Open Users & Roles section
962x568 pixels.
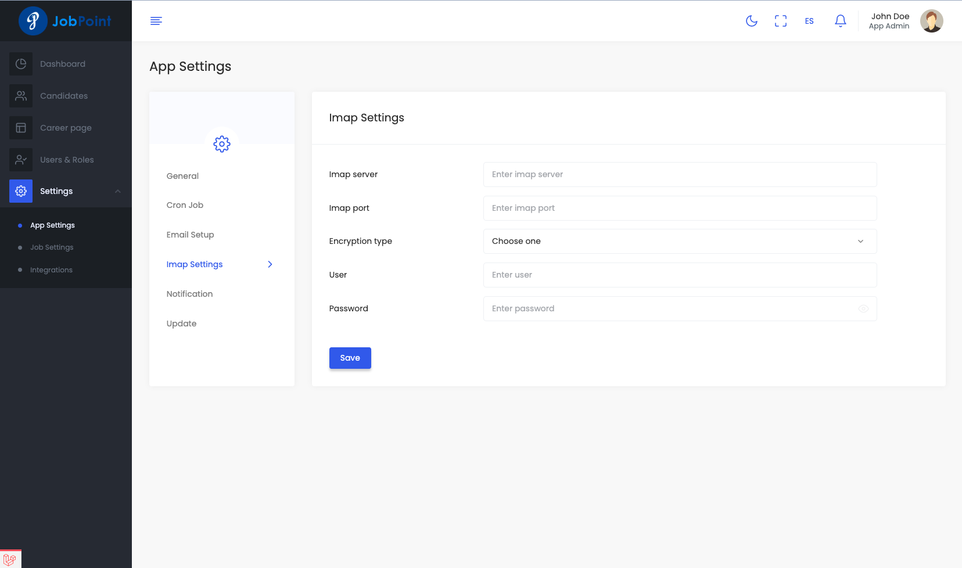click(66, 160)
